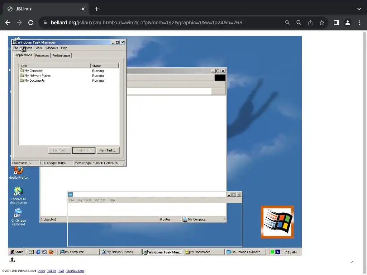Open the On-Screen Keyboard desktop shortcut
Image resolution: width=367 pixels, height=275 pixels.
point(18,217)
